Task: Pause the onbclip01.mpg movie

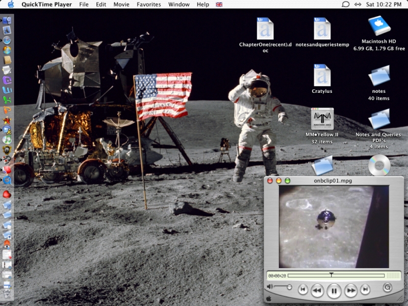Action: [x=334, y=291]
